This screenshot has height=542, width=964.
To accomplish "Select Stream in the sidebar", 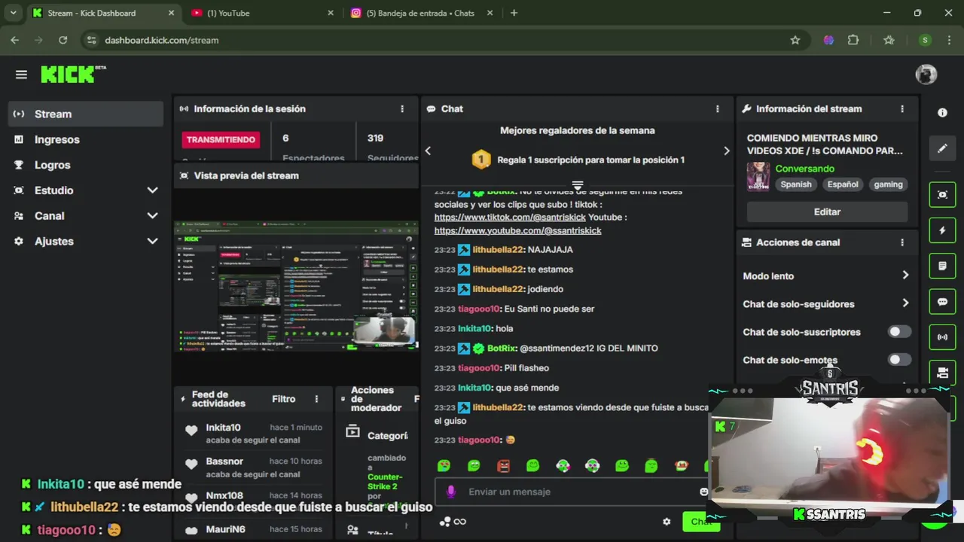I will 87,114.
